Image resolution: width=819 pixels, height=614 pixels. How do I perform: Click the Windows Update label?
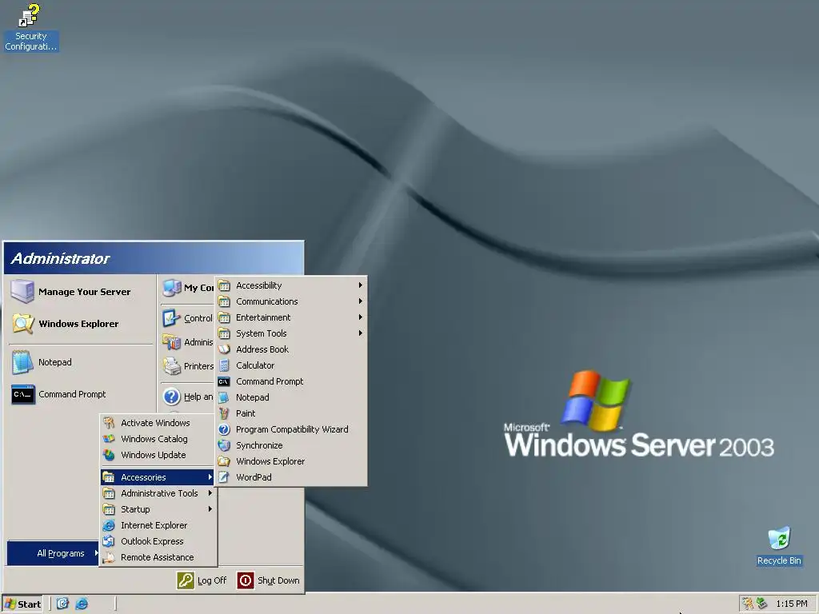153,455
